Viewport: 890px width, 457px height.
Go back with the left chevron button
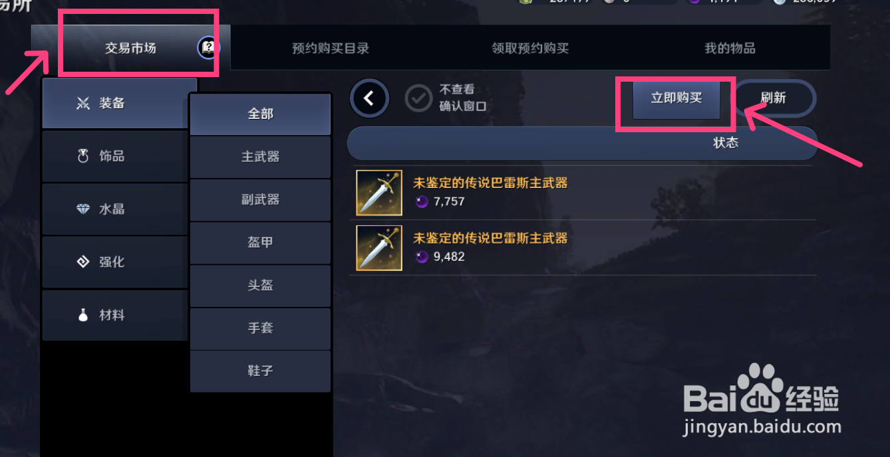(x=369, y=99)
